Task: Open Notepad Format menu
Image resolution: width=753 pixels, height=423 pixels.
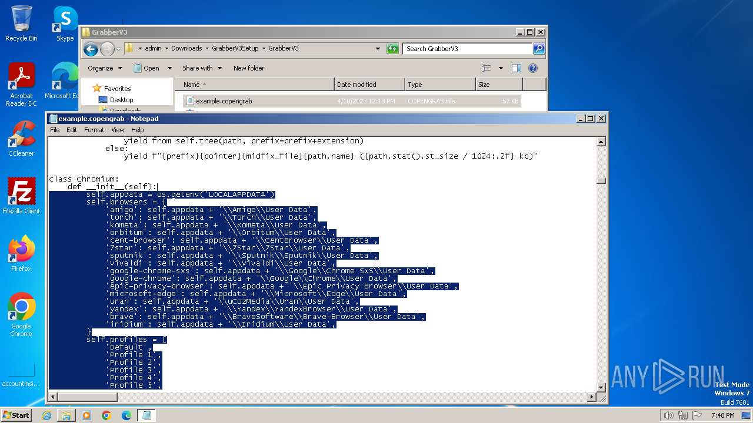Action: pos(94,130)
